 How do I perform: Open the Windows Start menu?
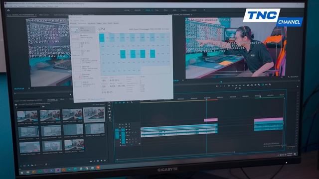pos(22,173)
